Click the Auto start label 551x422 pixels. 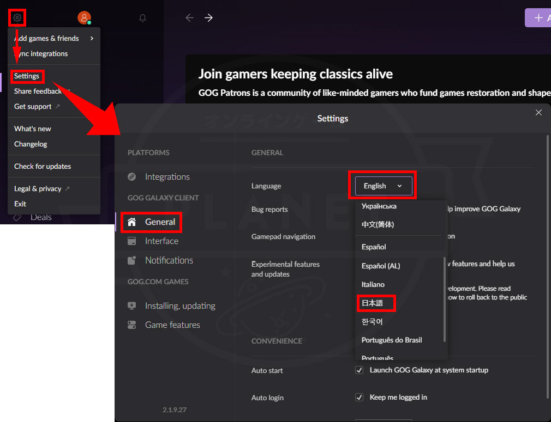267,370
